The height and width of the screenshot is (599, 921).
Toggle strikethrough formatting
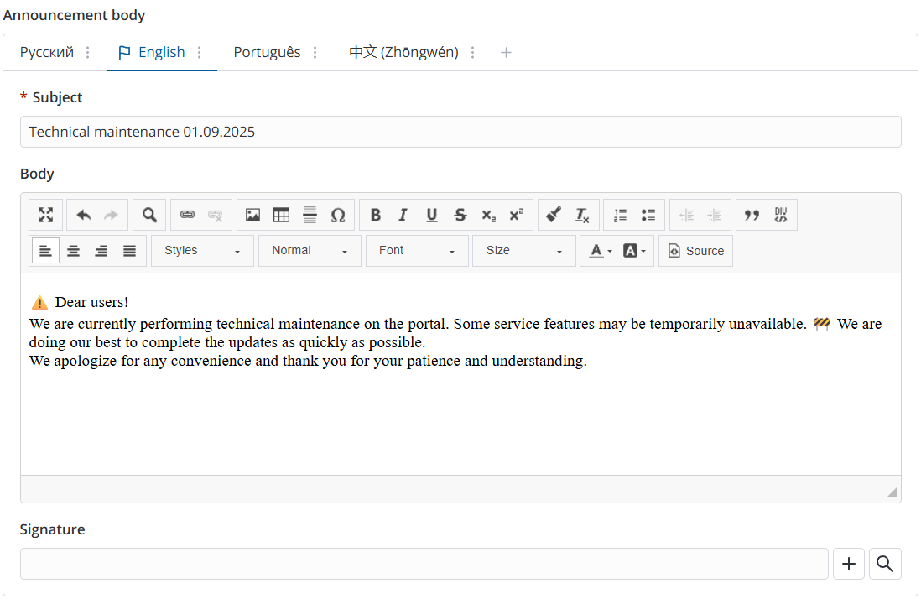pos(460,215)
